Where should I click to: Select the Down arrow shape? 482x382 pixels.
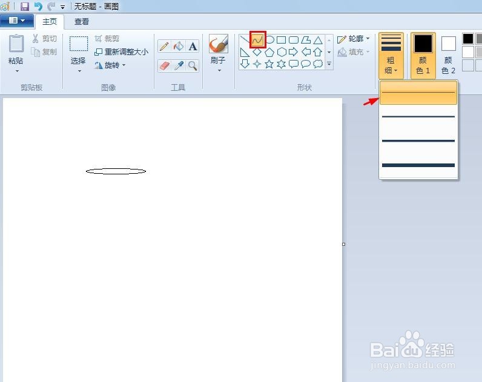(245, 64)
